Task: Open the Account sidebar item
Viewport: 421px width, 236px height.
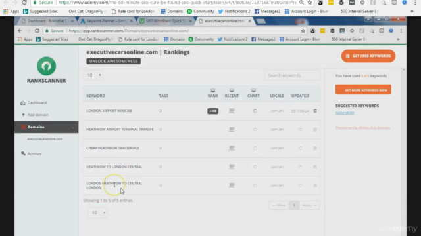Action: [x=32, y=154]
